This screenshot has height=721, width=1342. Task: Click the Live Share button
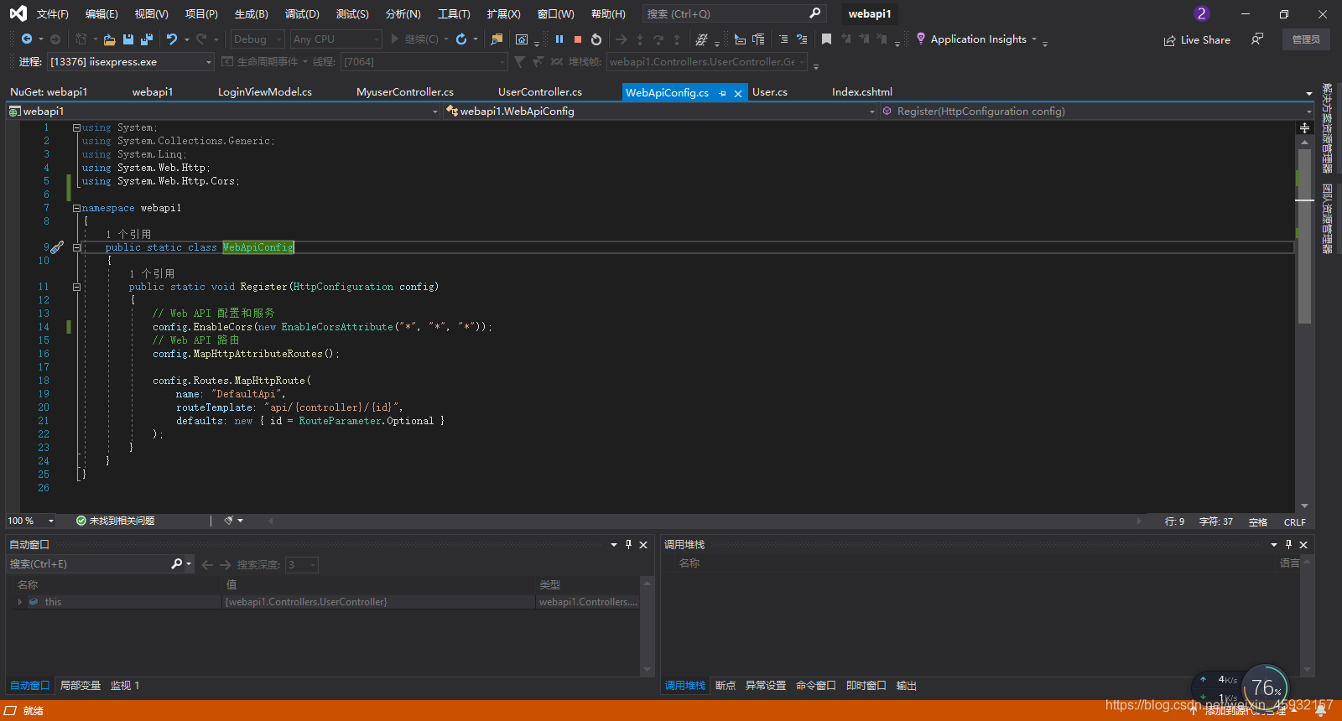tap(1197, 40)
